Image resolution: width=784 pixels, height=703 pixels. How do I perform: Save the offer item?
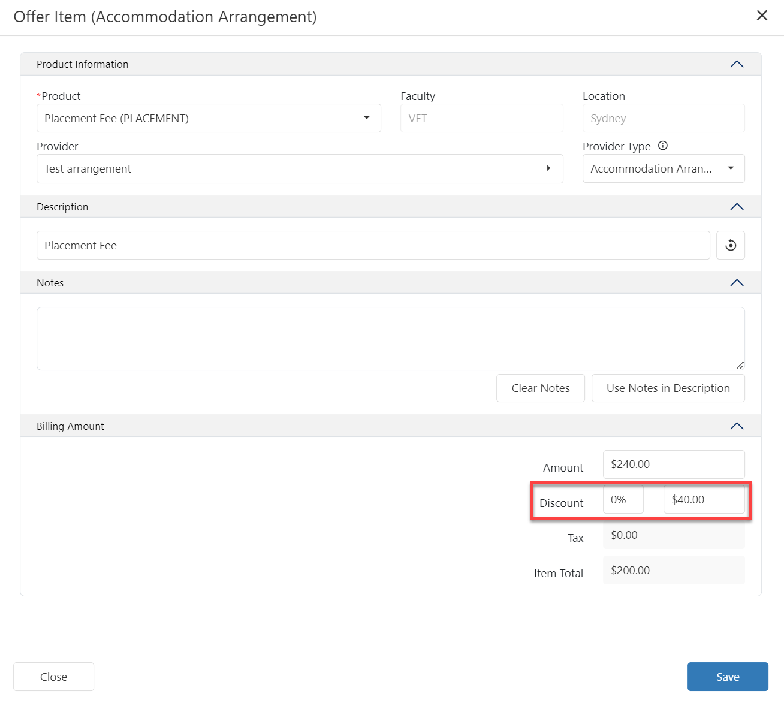pyautogui.click(x=727, y=677)
